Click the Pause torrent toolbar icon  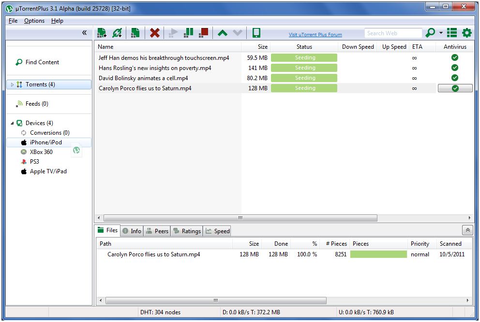189,33
